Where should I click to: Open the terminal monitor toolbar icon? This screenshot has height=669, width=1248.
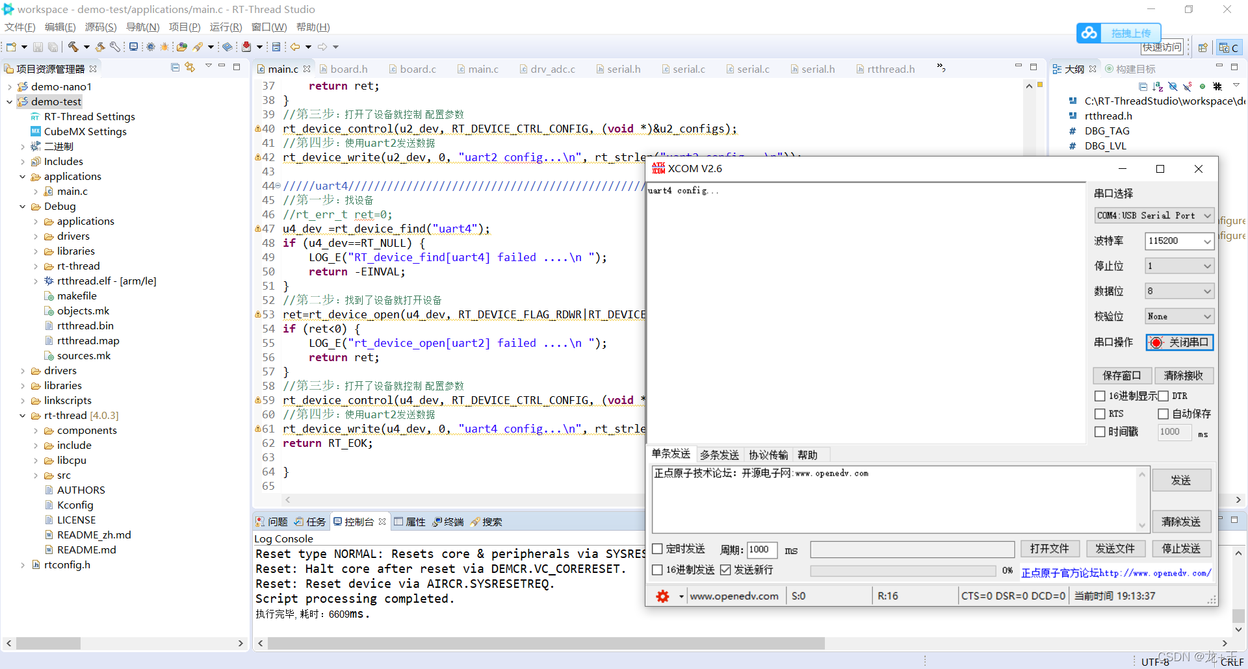(133, 47)
